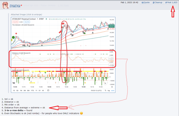This screenshot has width=179, height=116.
Task: Select the 5D chart range
Action: click(17, 91)
